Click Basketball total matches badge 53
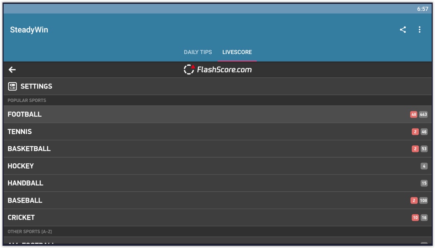The height and width of the screenshot is (248, 435). [x=424, y=149]
